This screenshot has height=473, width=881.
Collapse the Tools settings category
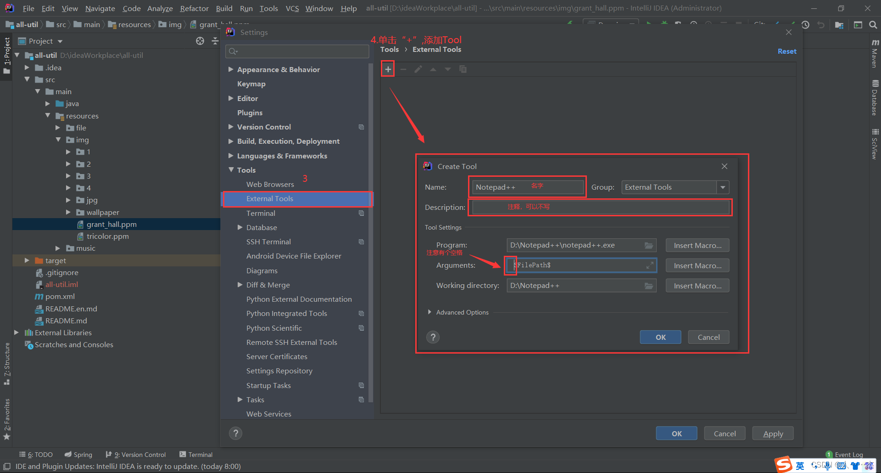[x=231, y=170]
